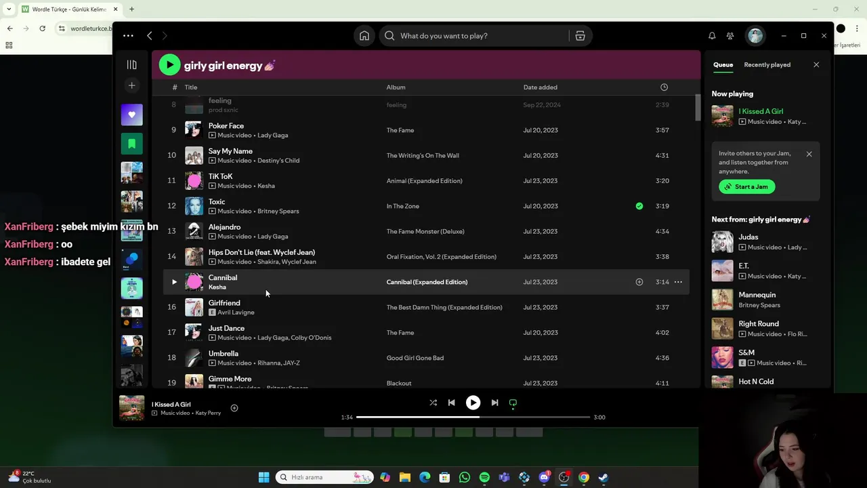Open Google Chrome from taskbar
Screen dimensions: 867x488
[583, 477]
